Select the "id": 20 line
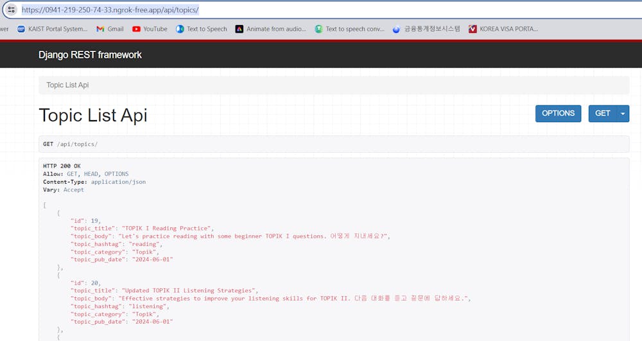Screen dimensions: 642x341 (x=85, y=283)
